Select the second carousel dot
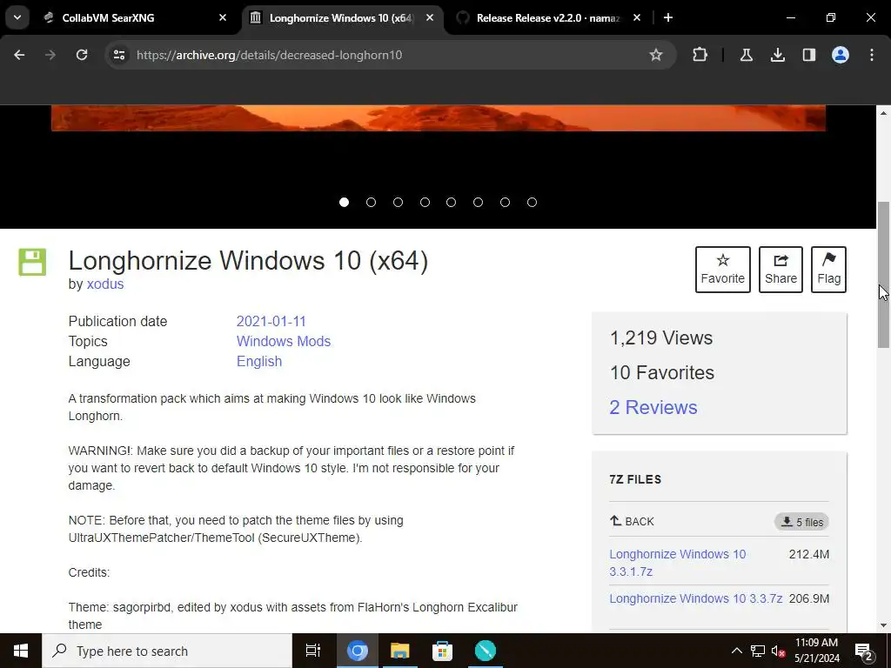The width and height of the screenshot is (891, 668). click(371, 202)
